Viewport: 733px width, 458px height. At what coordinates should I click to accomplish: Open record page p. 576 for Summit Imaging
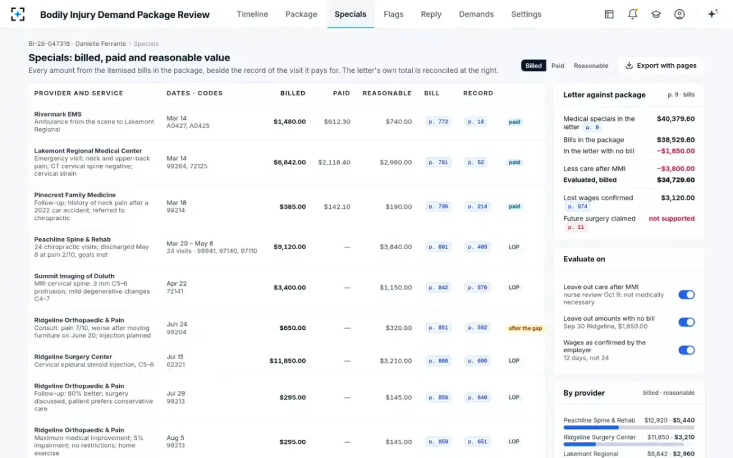(478, 288)
